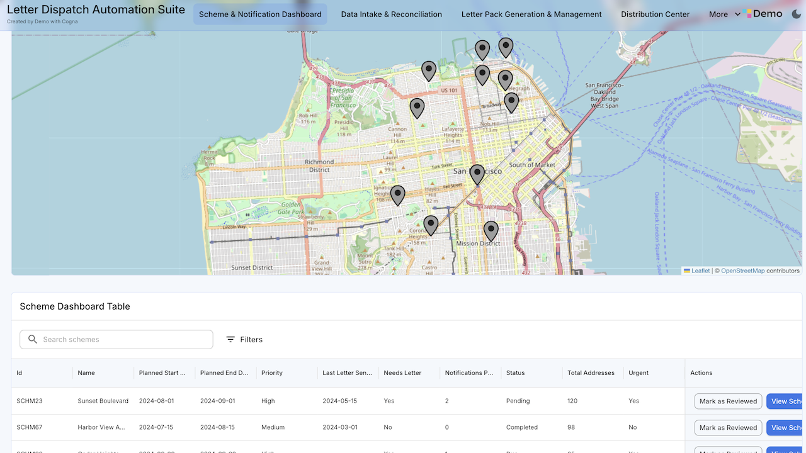
Task: Mark SCHM67 Harbor View as Reviewed
Action: point(729,428)
